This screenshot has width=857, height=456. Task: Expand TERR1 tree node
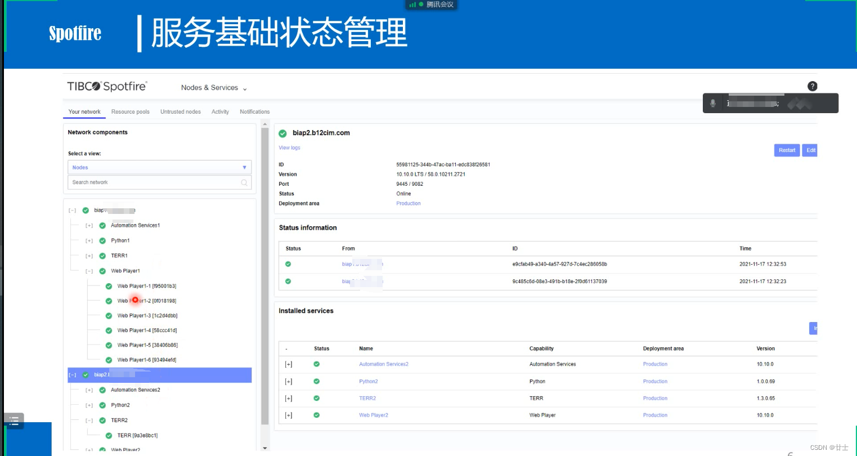89,256
